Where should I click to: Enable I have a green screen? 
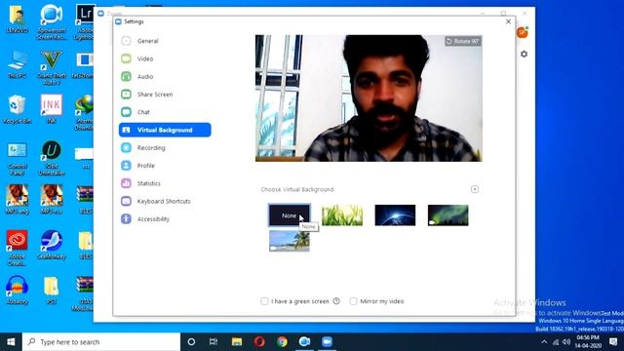264,301
